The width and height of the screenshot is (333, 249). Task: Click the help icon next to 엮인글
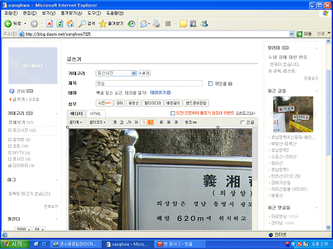pyautogui.click(x=230, y=84)
